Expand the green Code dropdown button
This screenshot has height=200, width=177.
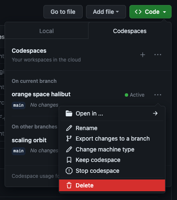(150, 12)
